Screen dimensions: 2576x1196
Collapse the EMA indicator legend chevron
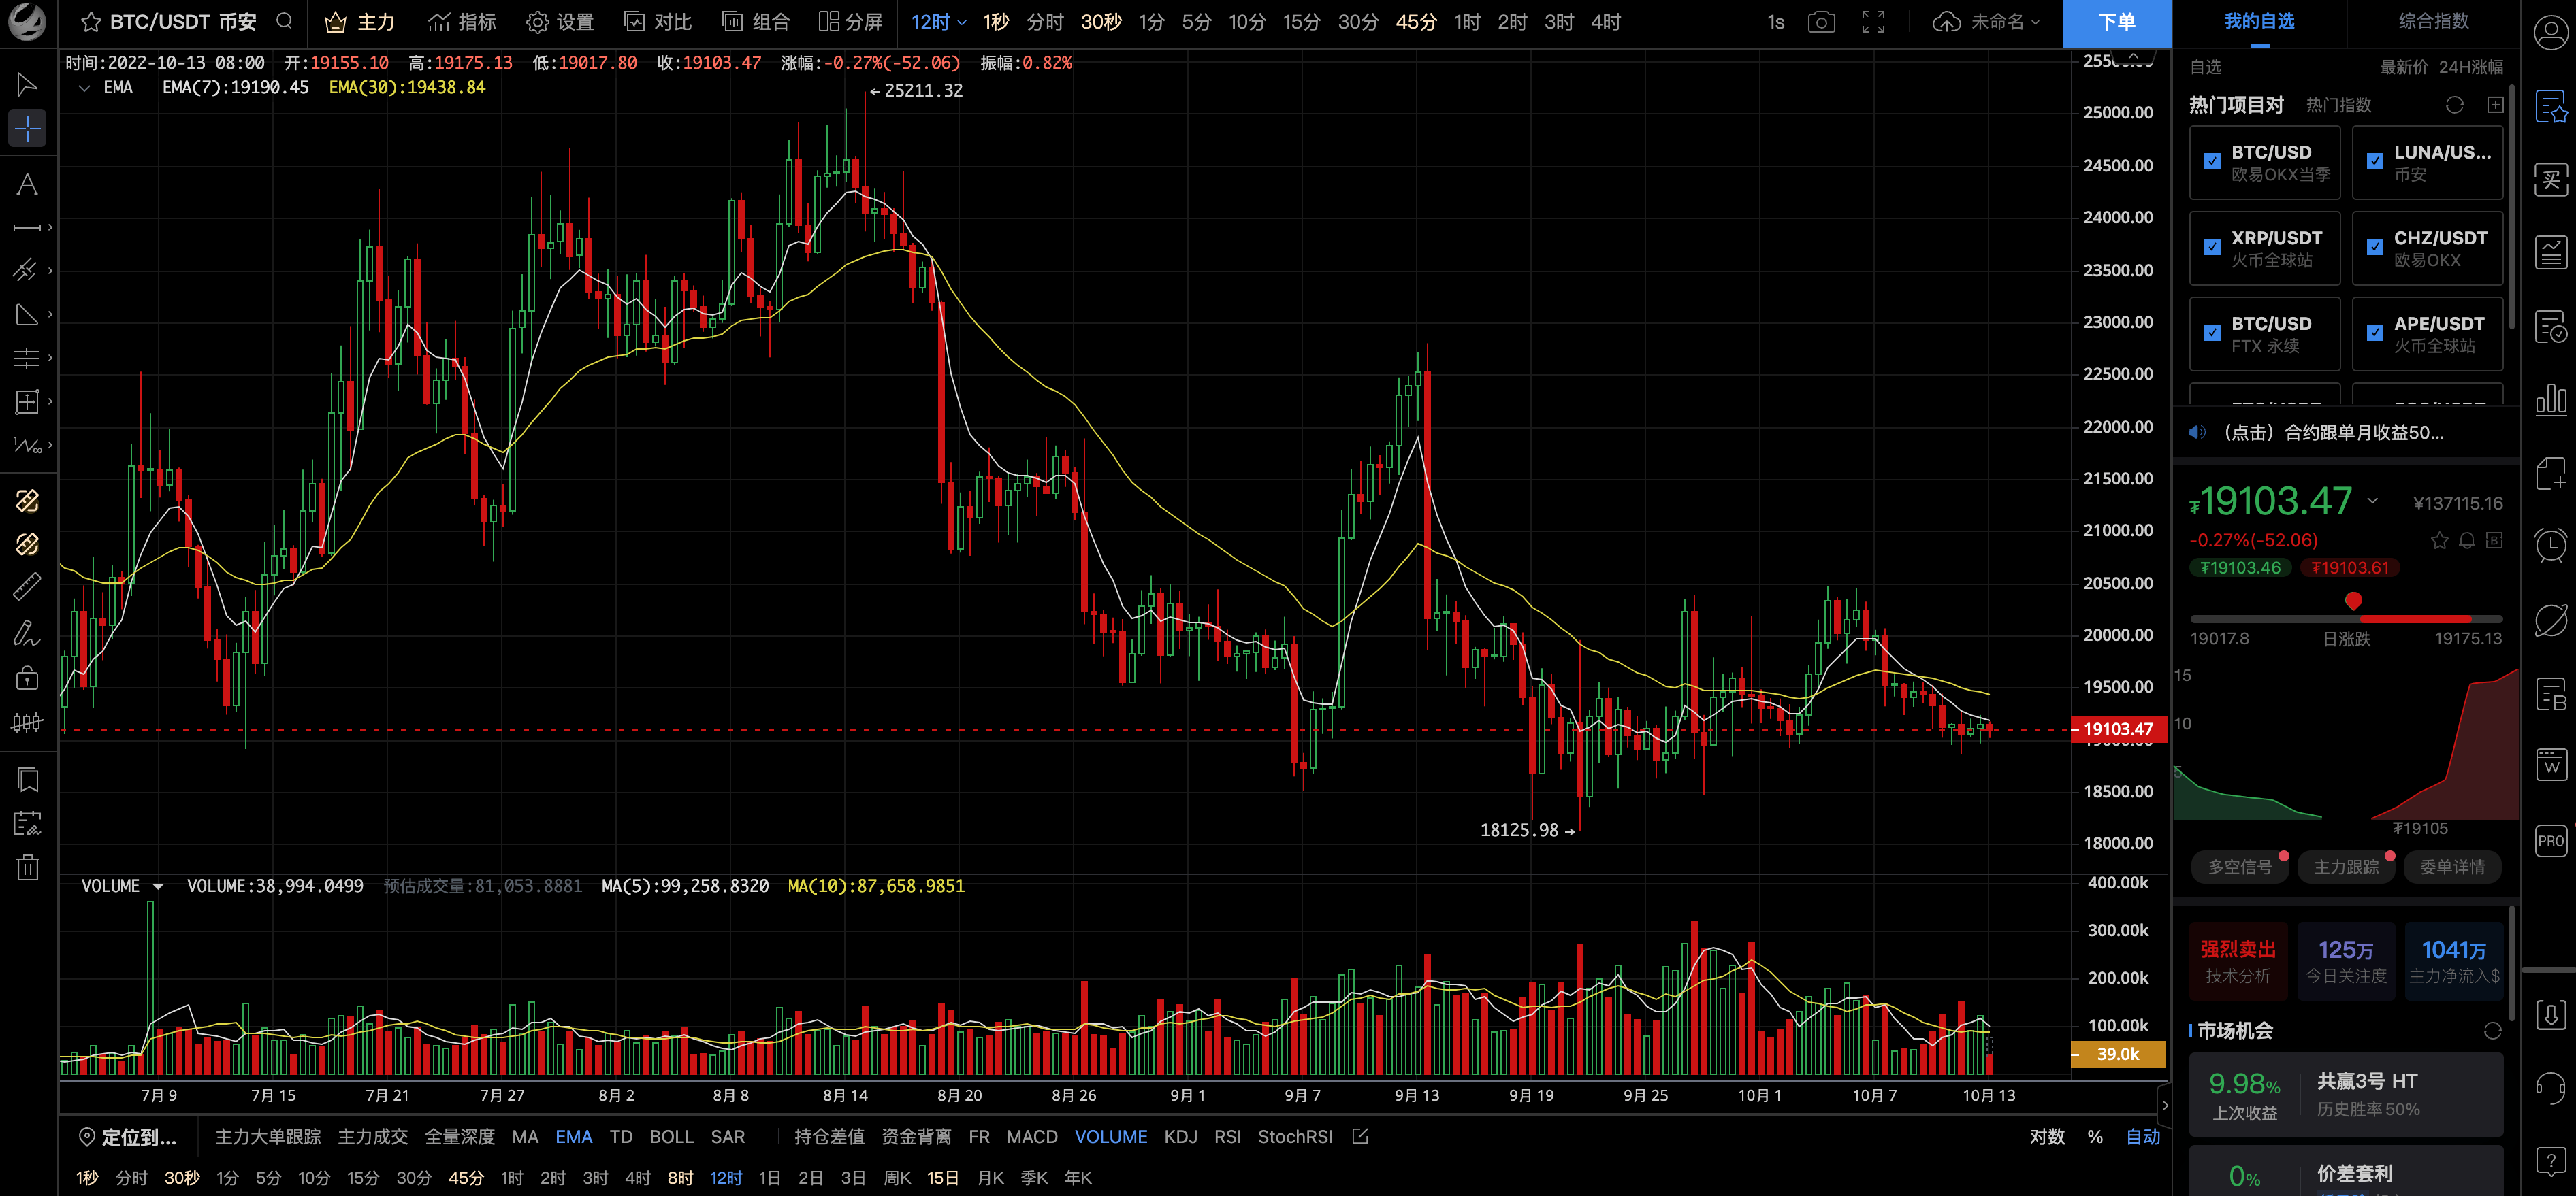click(x=84, y=88)
